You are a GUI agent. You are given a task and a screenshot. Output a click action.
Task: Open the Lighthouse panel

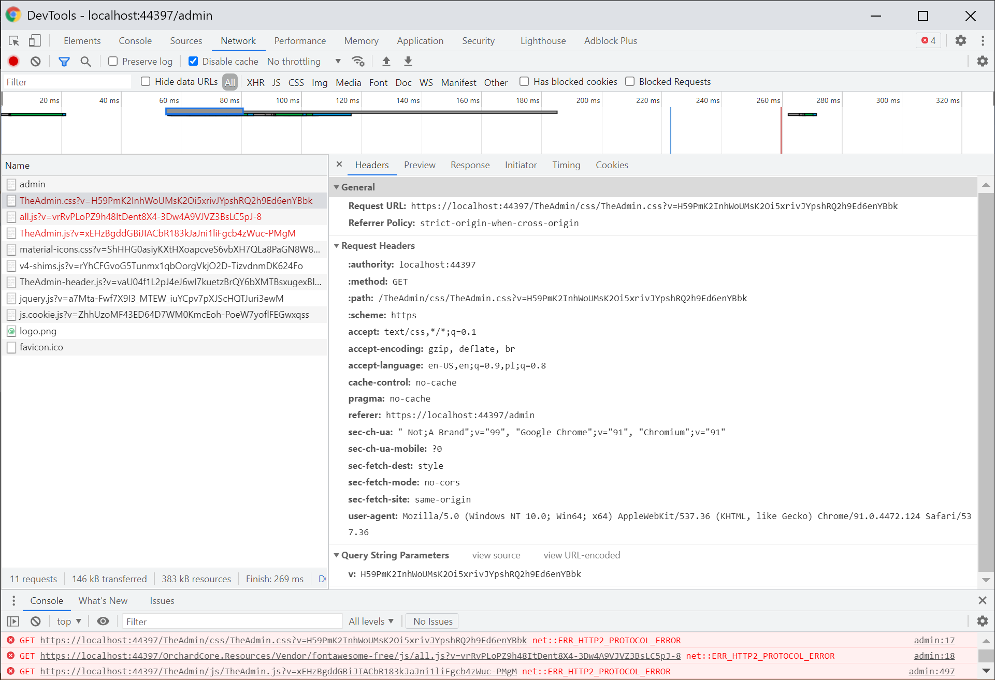(542, 40)
